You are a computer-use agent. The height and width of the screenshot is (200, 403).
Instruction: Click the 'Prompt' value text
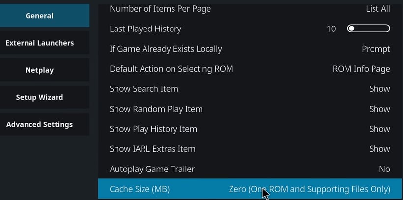pos(375,49)
